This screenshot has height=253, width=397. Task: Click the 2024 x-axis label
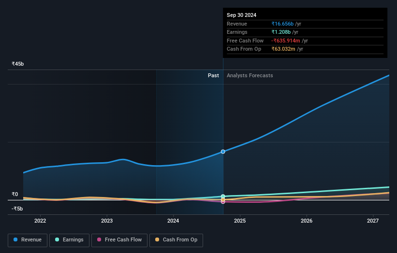pyautogui.click(x=173, y=221)
